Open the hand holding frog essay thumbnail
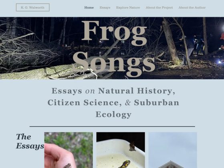 [69, 150]
